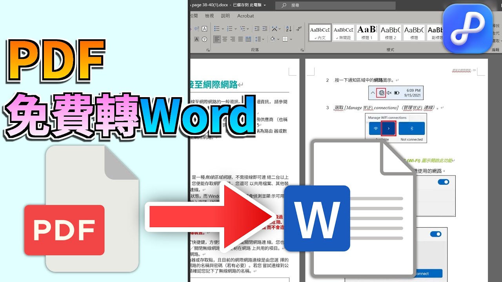Apply the 內文 style
Screen dimensions: 502x282
pos(320,33)
